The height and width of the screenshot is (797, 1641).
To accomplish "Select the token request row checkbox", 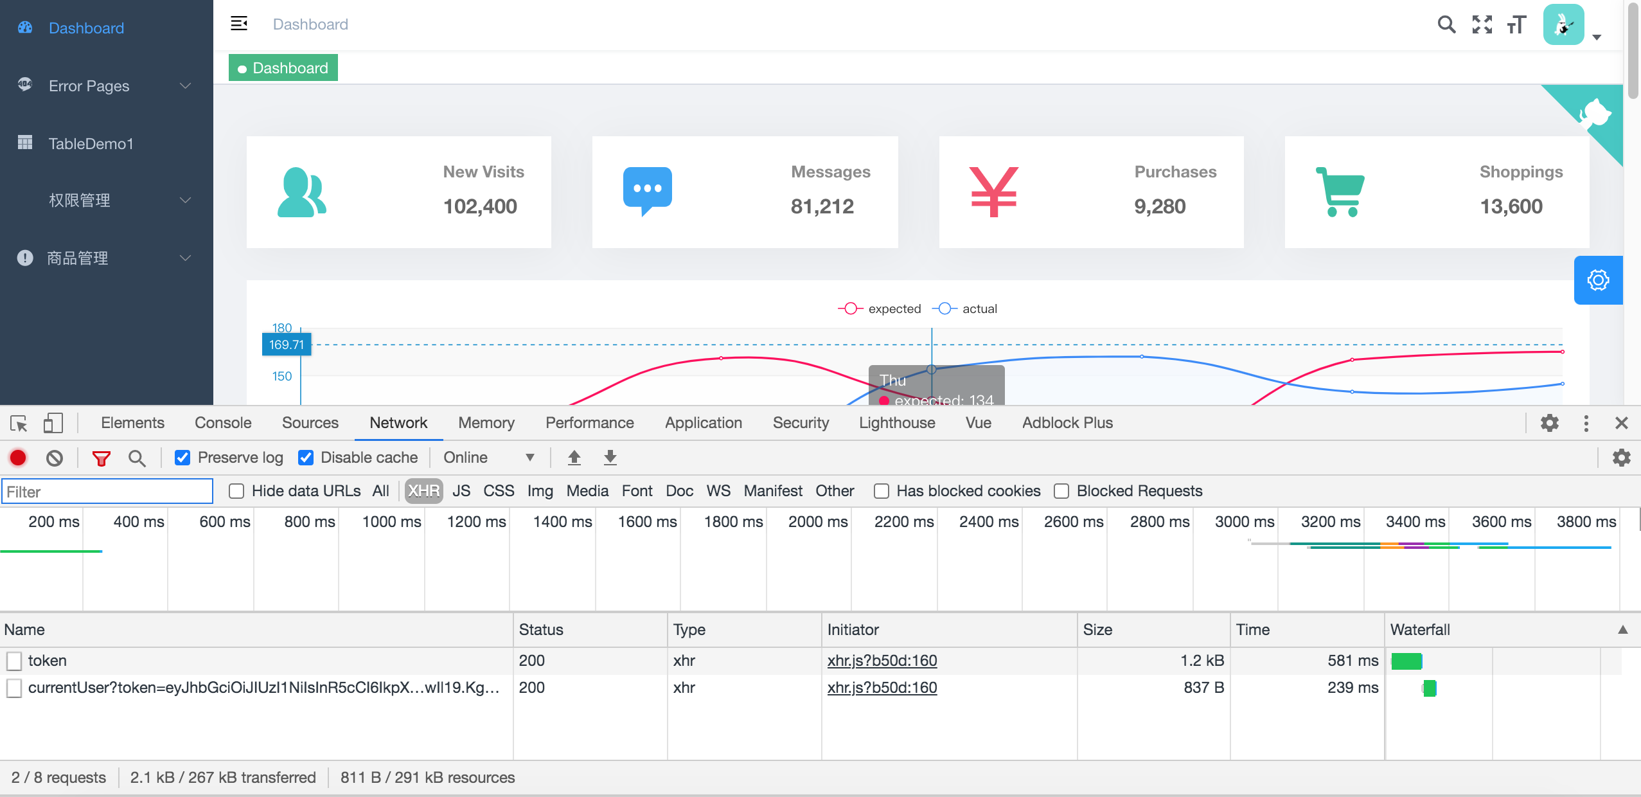I will coord(14,661).
